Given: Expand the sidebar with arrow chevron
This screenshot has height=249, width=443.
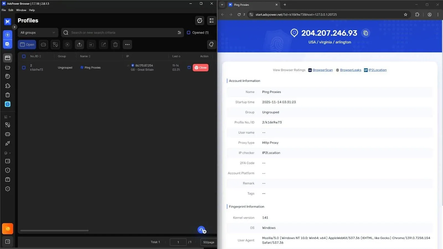Looking at the screenshot, I should click(14, 27).
